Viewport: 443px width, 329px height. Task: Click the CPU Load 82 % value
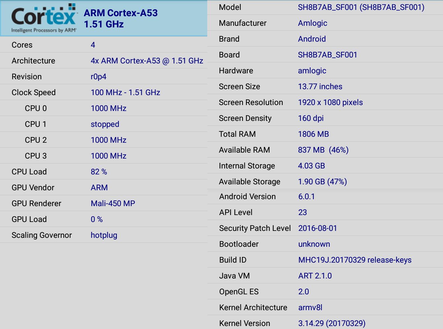click(x=99, y=172)
